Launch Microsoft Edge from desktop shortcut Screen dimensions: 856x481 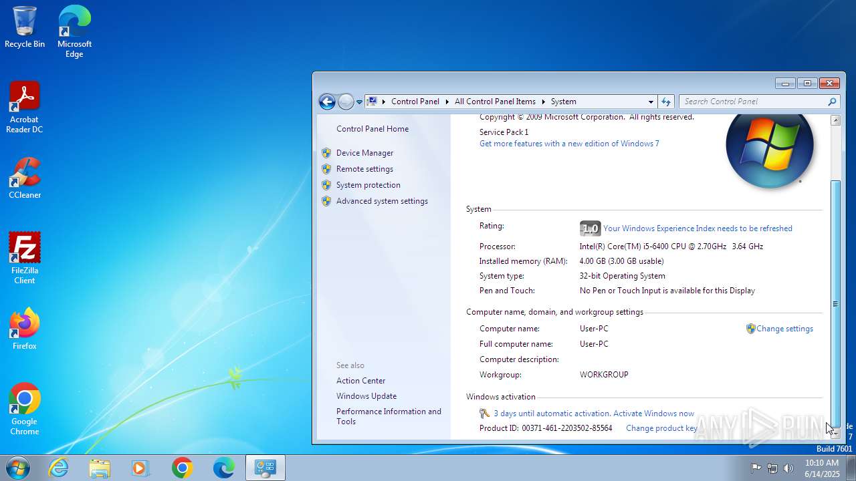pyautogui.click(x=74, y=32)
